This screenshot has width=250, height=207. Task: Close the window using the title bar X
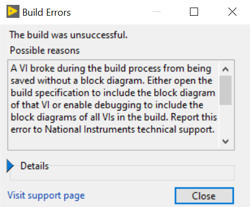(x=232, y=12)
